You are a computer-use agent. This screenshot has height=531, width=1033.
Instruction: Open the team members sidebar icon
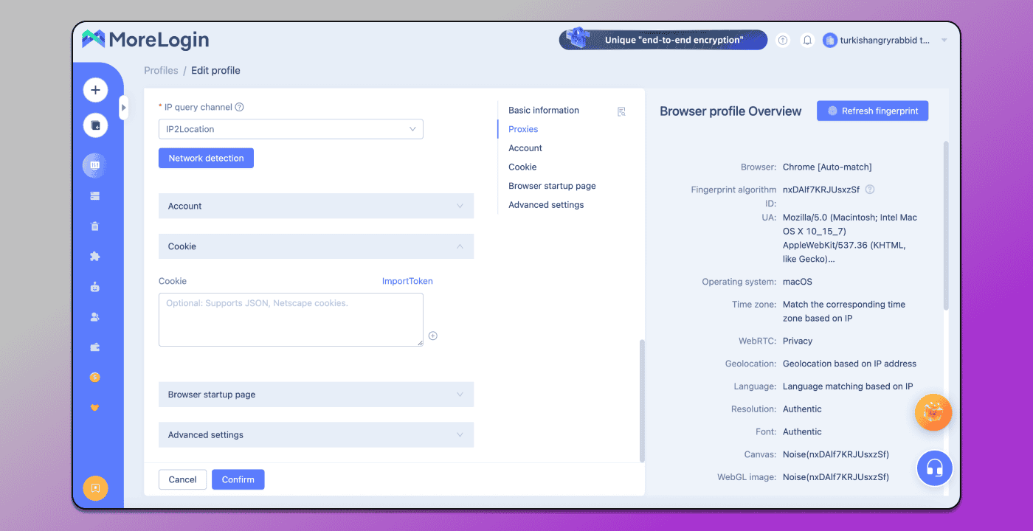pos(94,317)
